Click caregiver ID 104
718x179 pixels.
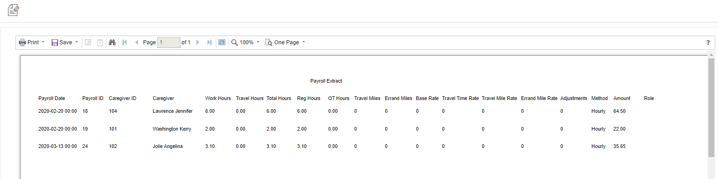click(x=113, y=111)
